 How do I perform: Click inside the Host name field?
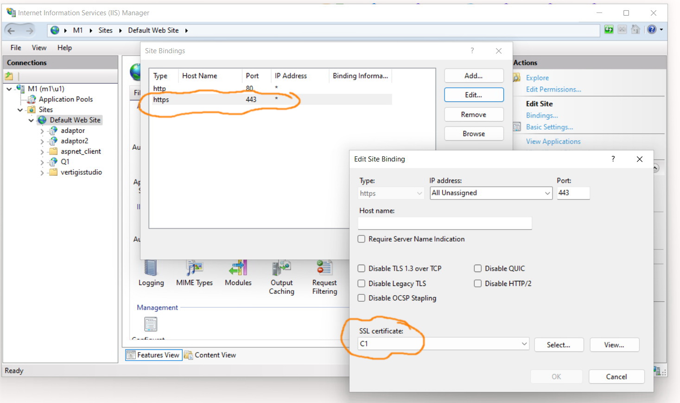point(444,223)
